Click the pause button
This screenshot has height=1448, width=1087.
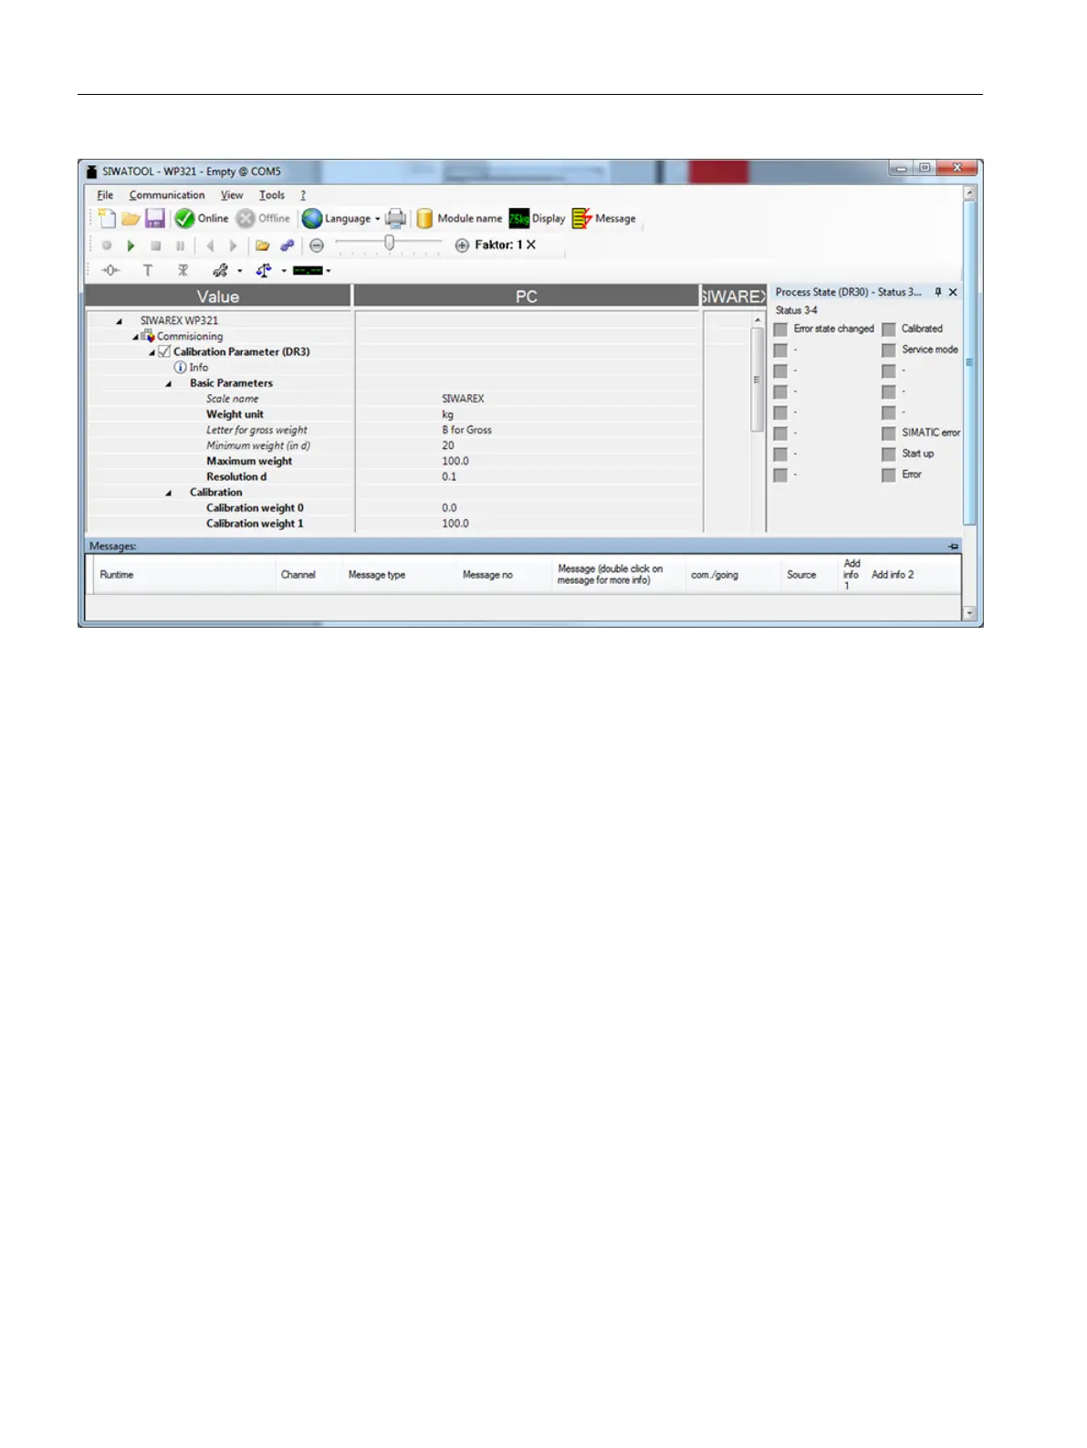pos(180,245)
